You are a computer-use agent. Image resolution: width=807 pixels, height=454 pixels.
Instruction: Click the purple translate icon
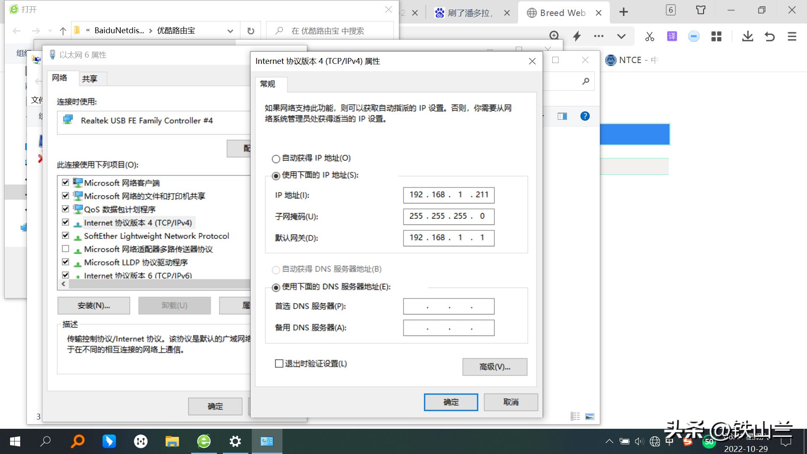point(672,36)
